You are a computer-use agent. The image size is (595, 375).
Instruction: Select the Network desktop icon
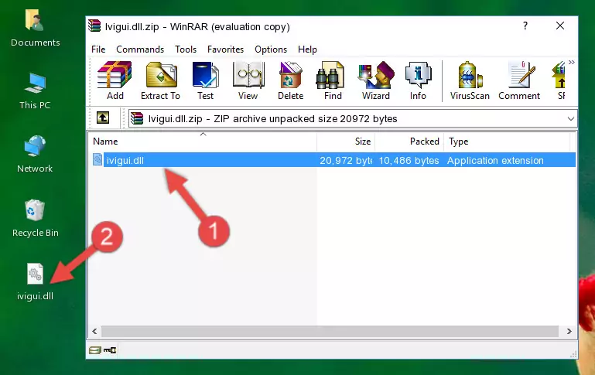point(35,155)
